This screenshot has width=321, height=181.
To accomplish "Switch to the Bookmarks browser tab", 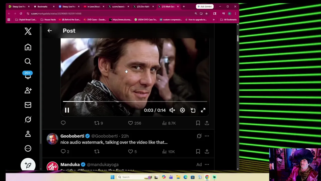I will pyautogui.click(x=44, y=7).
